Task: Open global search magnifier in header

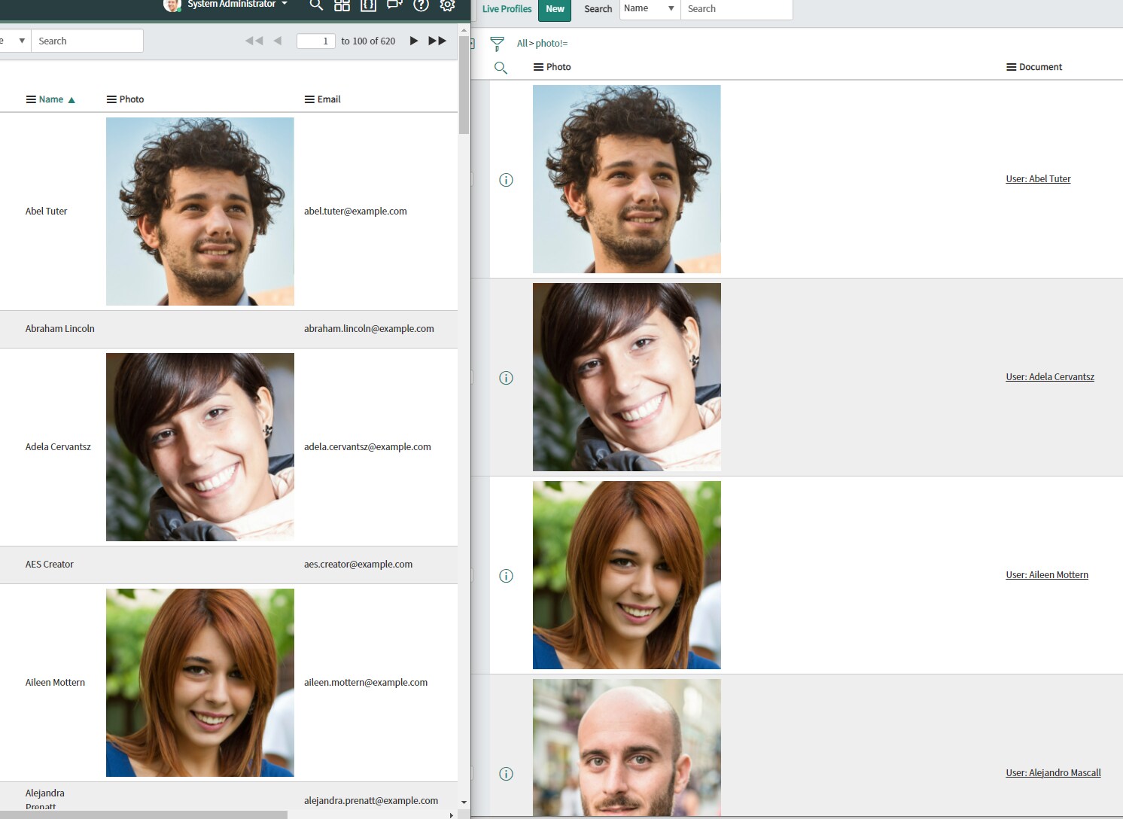Action: click(x=316, y=5)
